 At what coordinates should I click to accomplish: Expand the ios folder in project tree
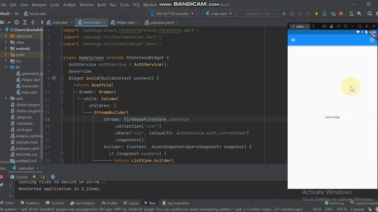click(6, 61)
